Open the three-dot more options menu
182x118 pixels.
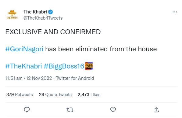click(x=175, y=12)
